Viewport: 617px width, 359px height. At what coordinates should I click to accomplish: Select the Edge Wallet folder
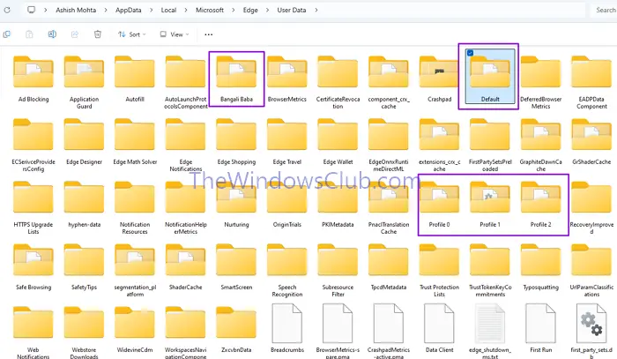(x=338, y=141)
